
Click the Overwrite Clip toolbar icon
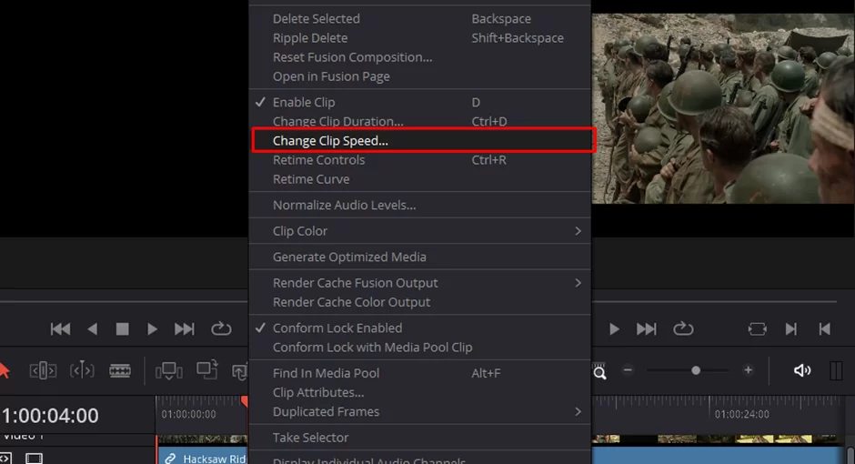click(207, 369)
